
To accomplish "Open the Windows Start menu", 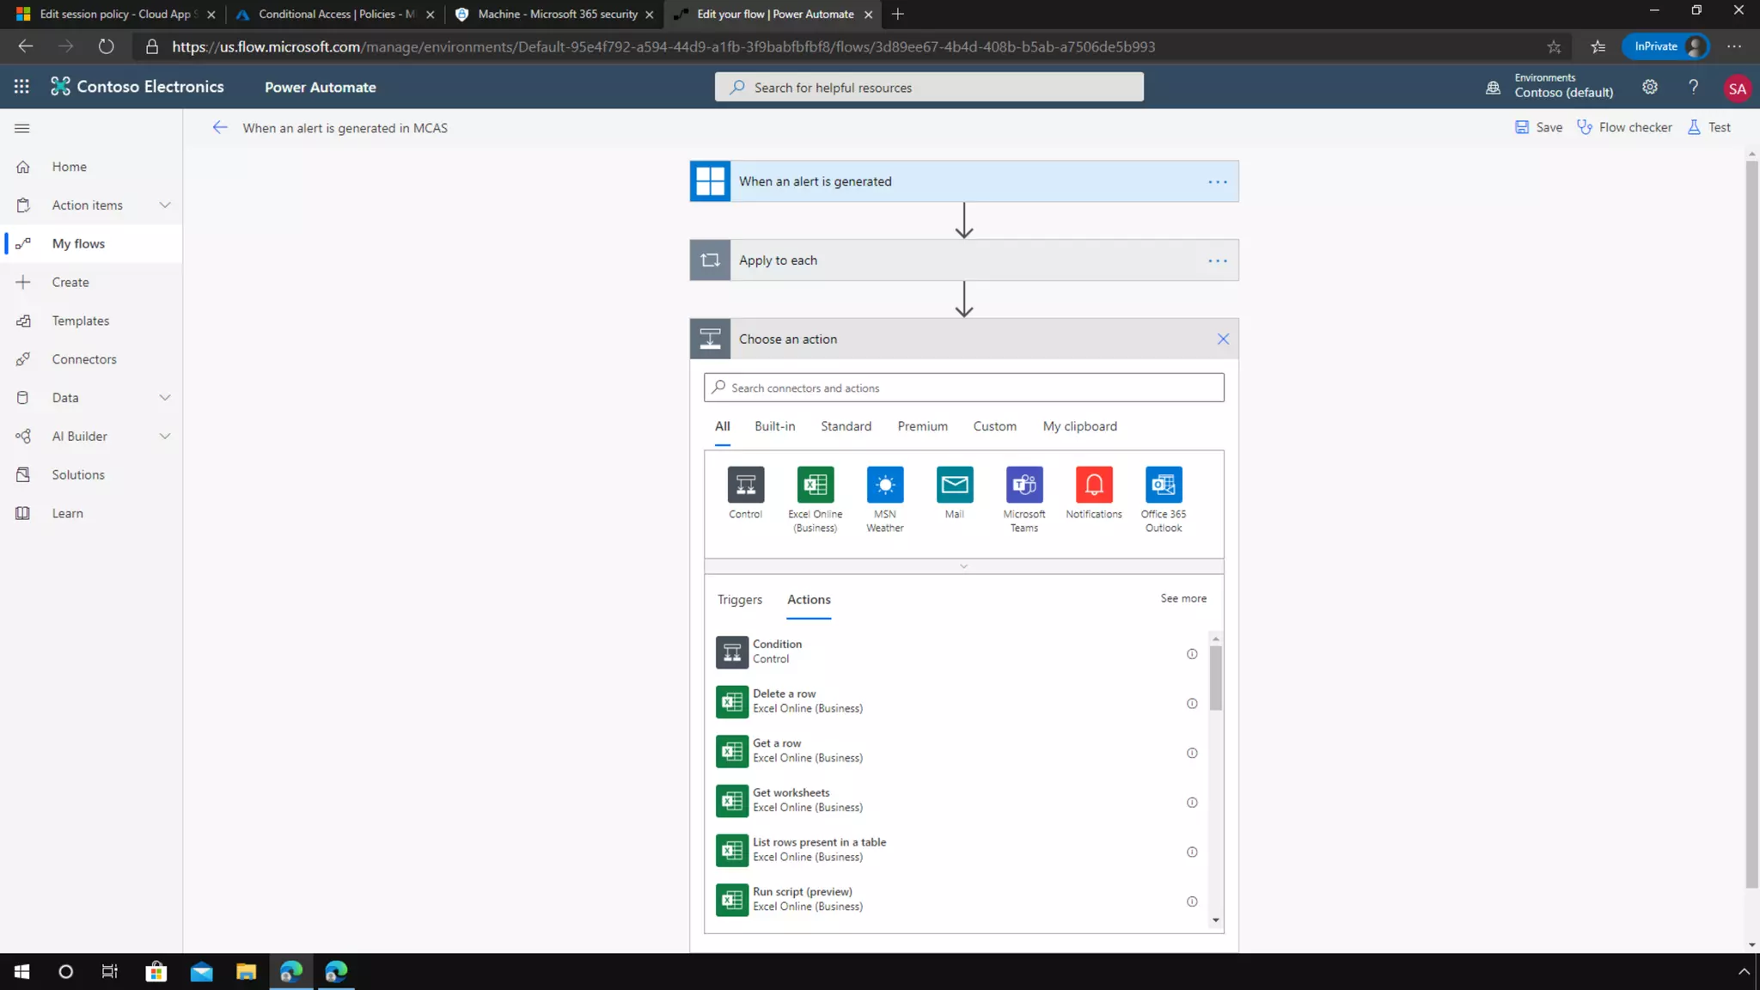I will pos(21,971).
